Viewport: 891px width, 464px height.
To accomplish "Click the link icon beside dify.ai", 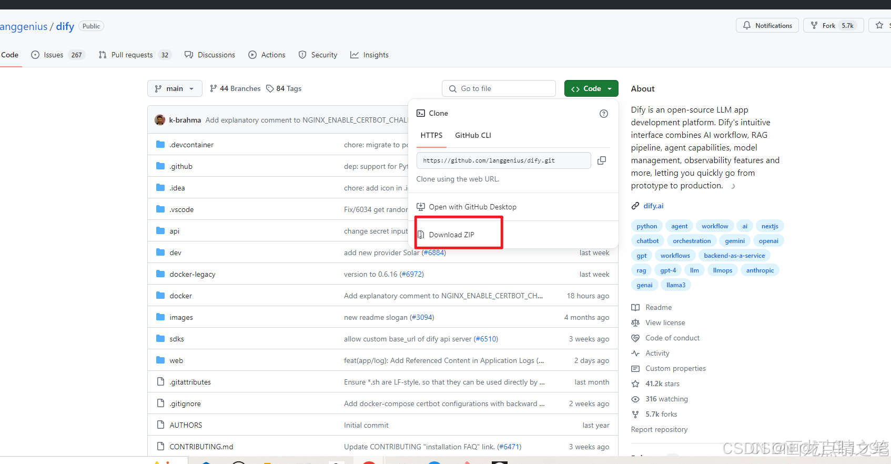I will 635,206.
